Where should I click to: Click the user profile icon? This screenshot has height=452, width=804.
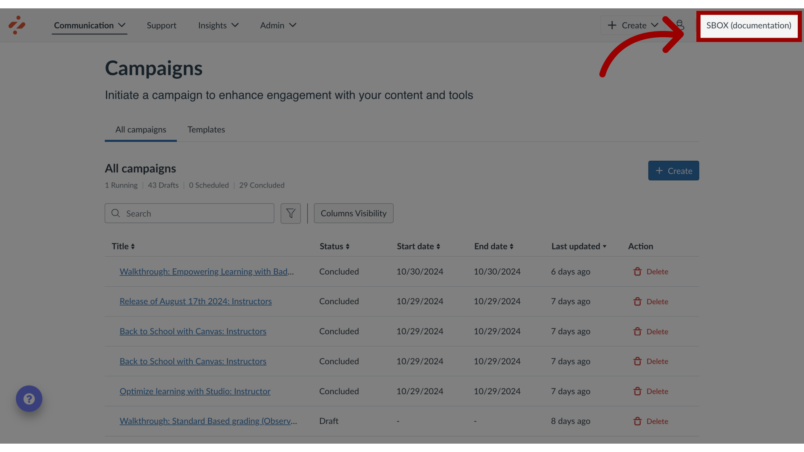678,25
